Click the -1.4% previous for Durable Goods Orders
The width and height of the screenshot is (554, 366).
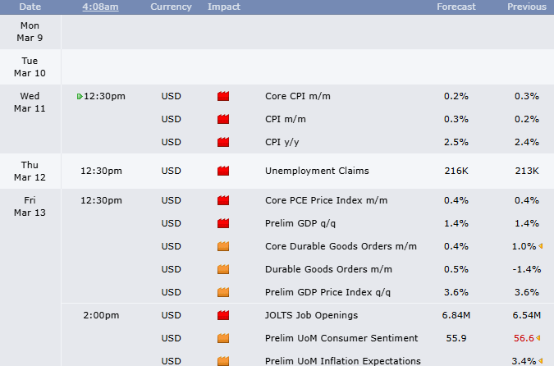527,269
